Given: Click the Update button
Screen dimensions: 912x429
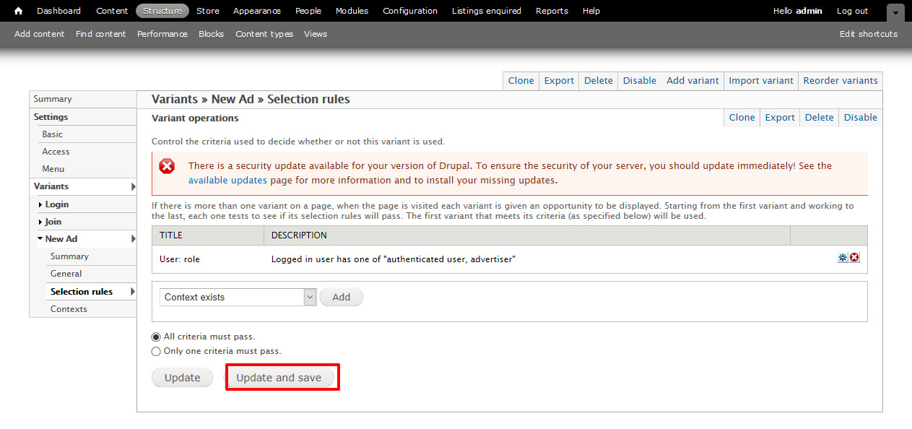Looking at the screenshot, I should [x=182, y=378].
